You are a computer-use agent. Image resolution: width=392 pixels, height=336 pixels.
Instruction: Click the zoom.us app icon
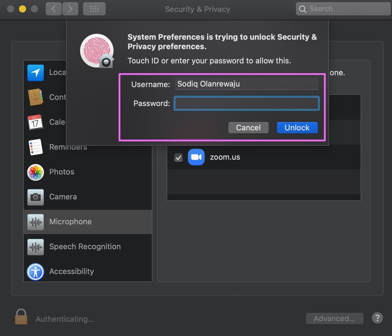tap(196, 157)
